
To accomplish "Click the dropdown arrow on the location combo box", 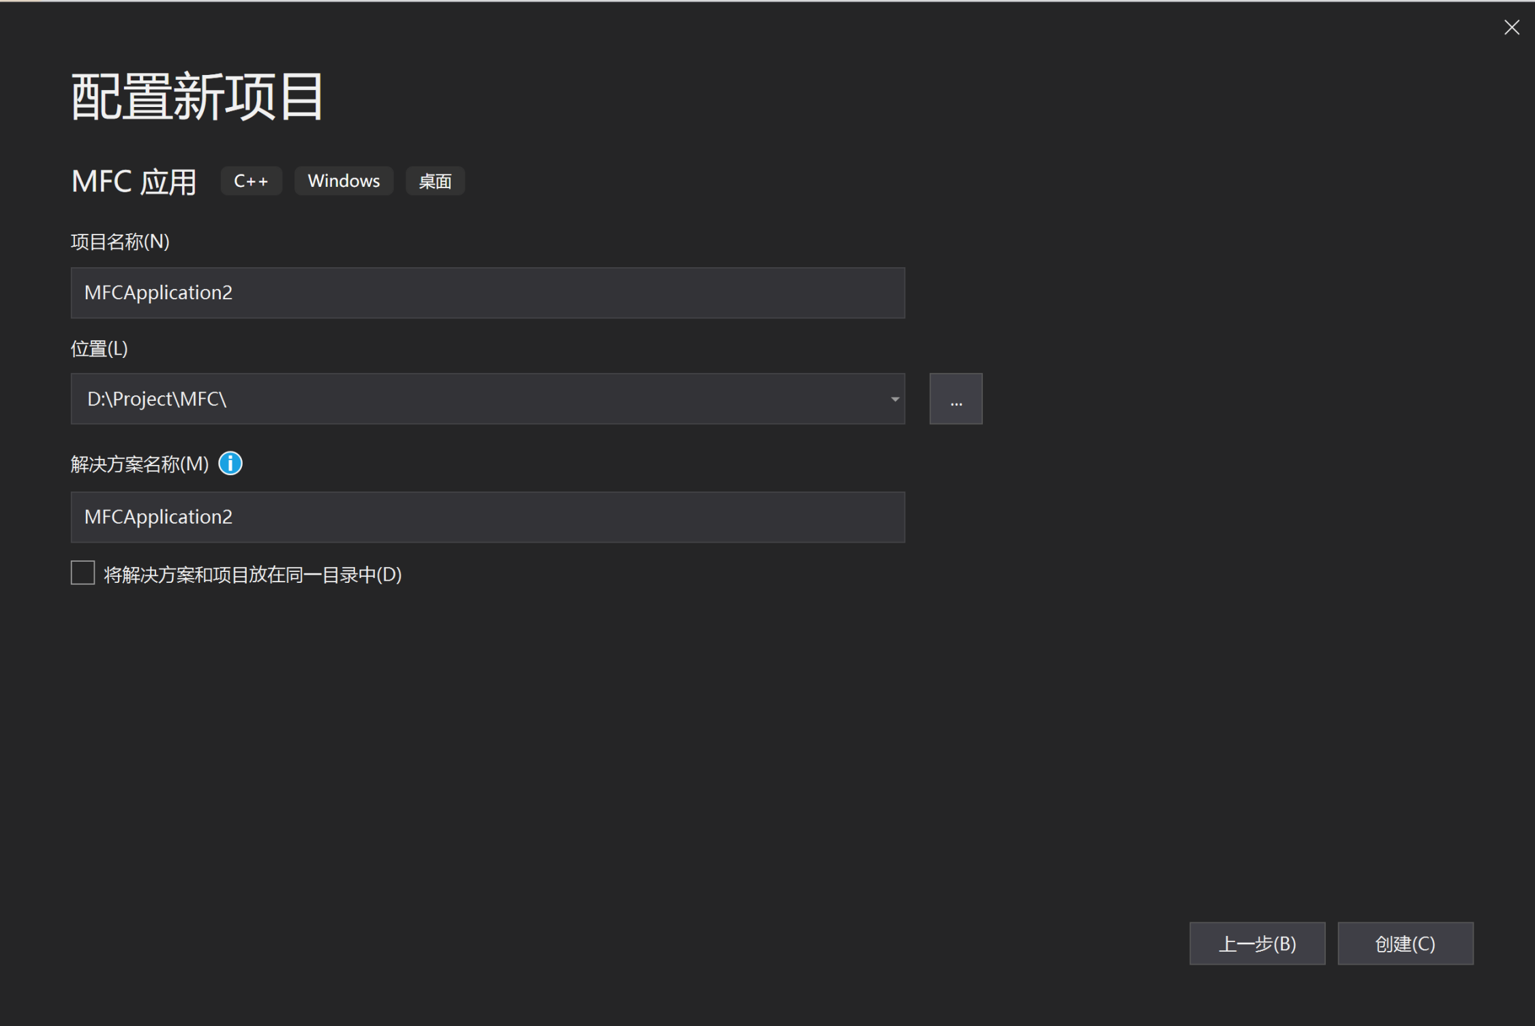I will coord(894,399).
